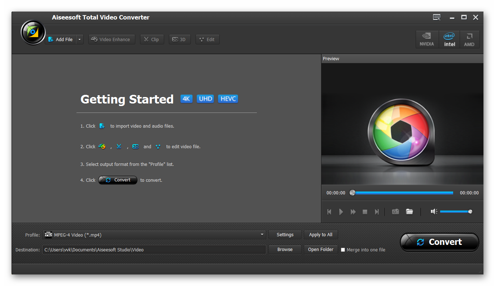Click the Getting Started heading
This screenshot has height=286, width=495.
pos(127,99)
